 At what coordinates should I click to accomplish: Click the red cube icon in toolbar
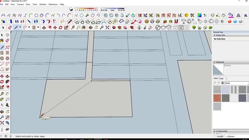230,21
